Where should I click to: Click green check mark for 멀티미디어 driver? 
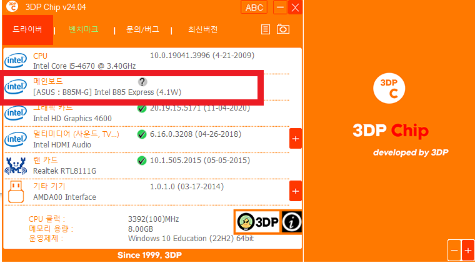[142, 134]
